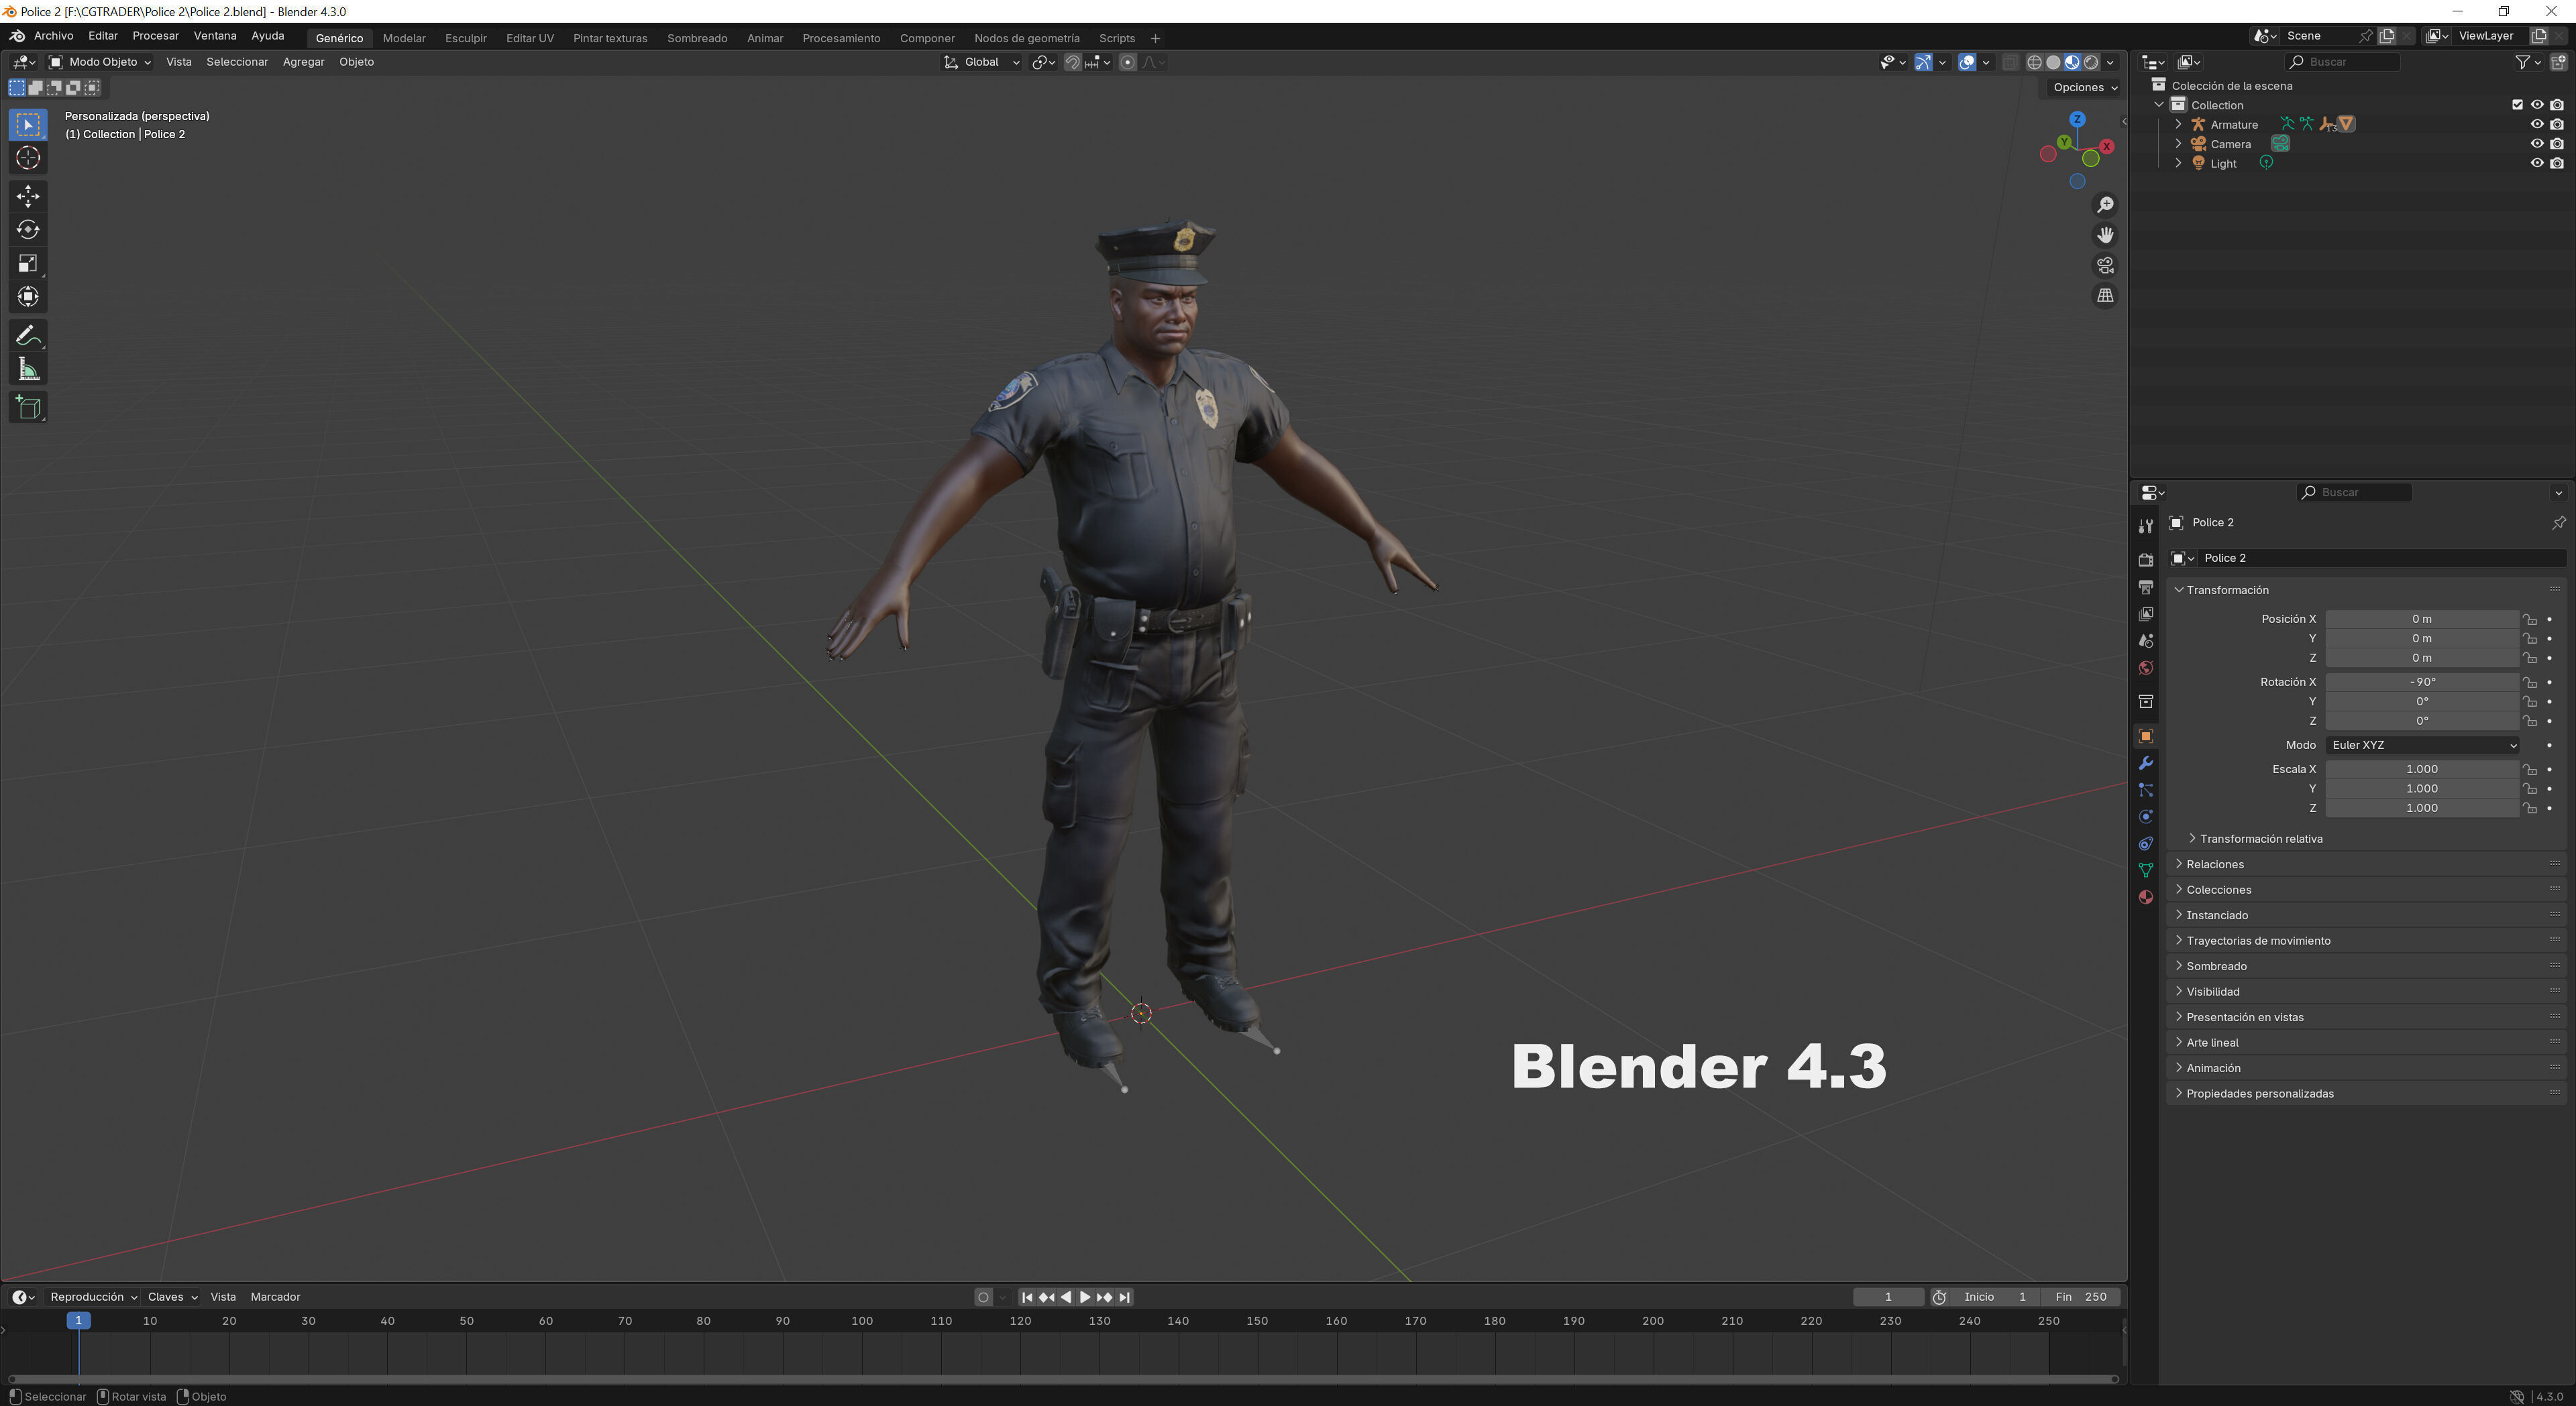Hide the Light object in viewport

point(2536,164)
